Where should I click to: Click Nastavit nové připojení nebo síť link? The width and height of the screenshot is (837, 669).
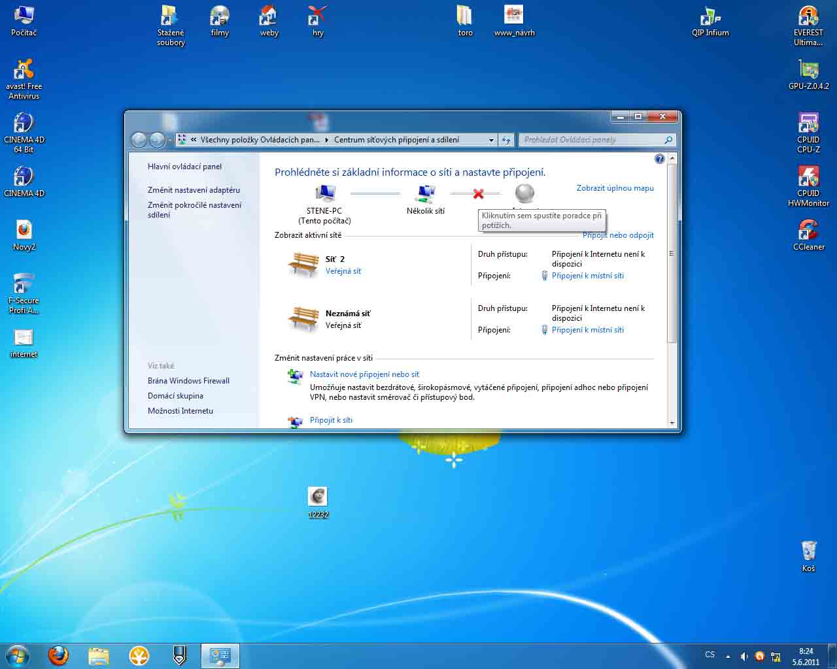coord(364,374)
